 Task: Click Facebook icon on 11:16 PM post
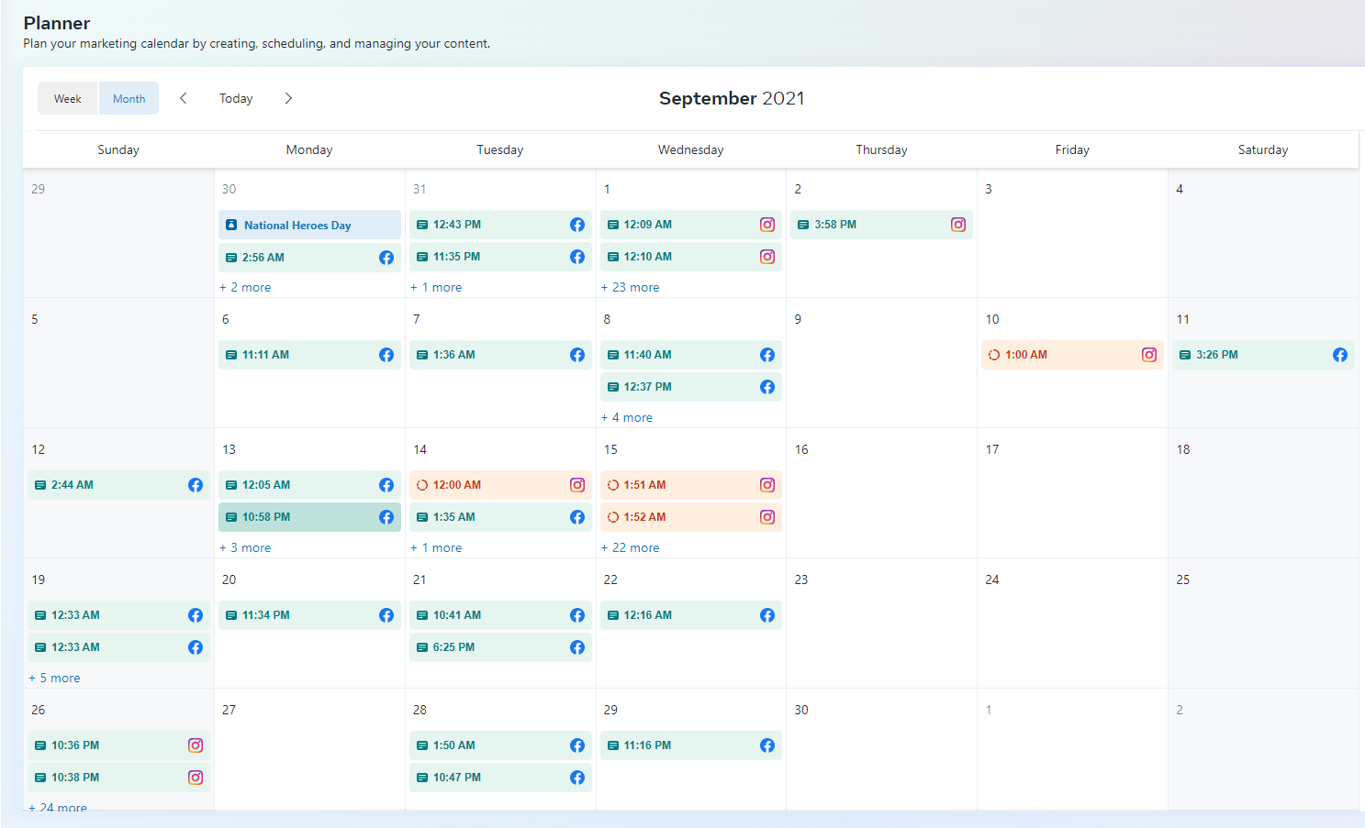tap(767, 745)
